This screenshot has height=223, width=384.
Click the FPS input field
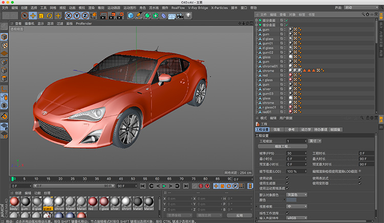(x=296, y=153)
